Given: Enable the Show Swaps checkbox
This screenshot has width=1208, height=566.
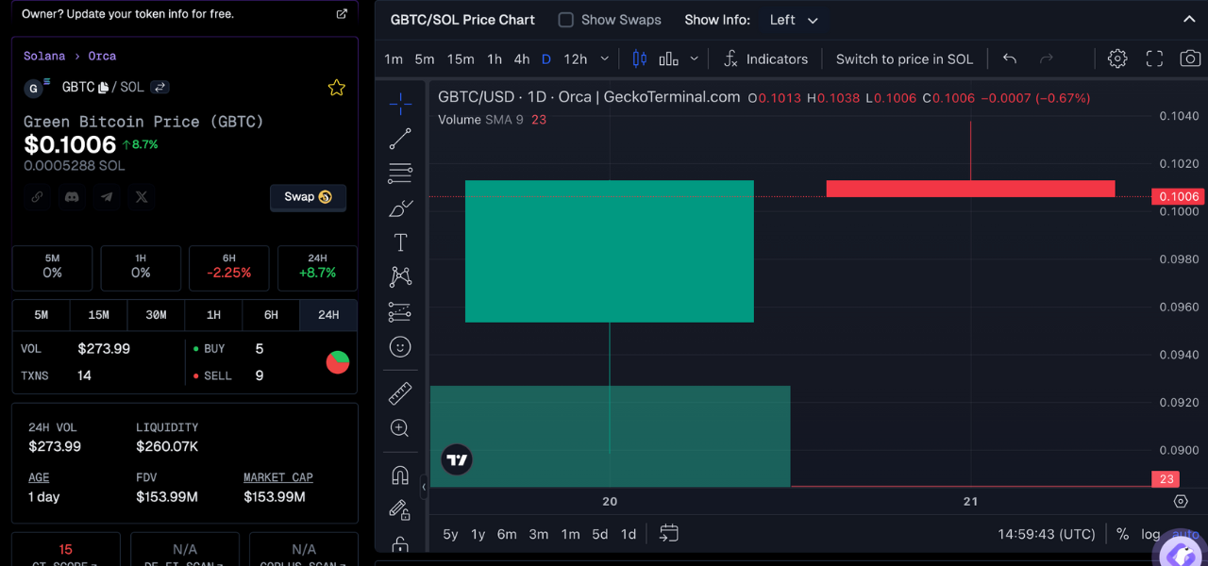Looking at the screenshot, I should [x=566, y=20].
